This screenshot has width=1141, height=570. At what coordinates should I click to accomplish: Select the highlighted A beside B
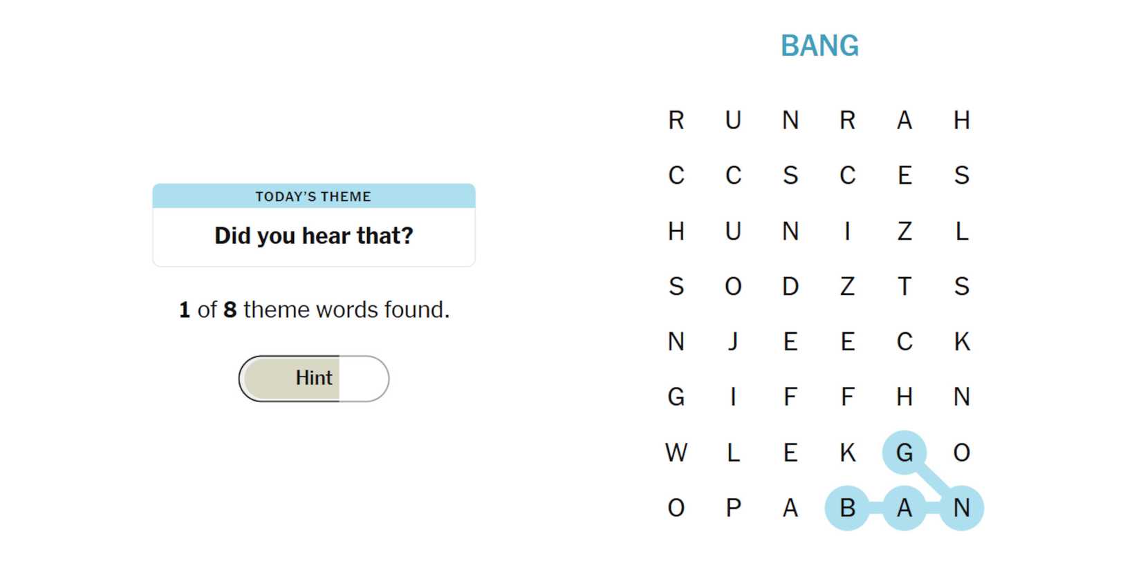tap(904, 508)
